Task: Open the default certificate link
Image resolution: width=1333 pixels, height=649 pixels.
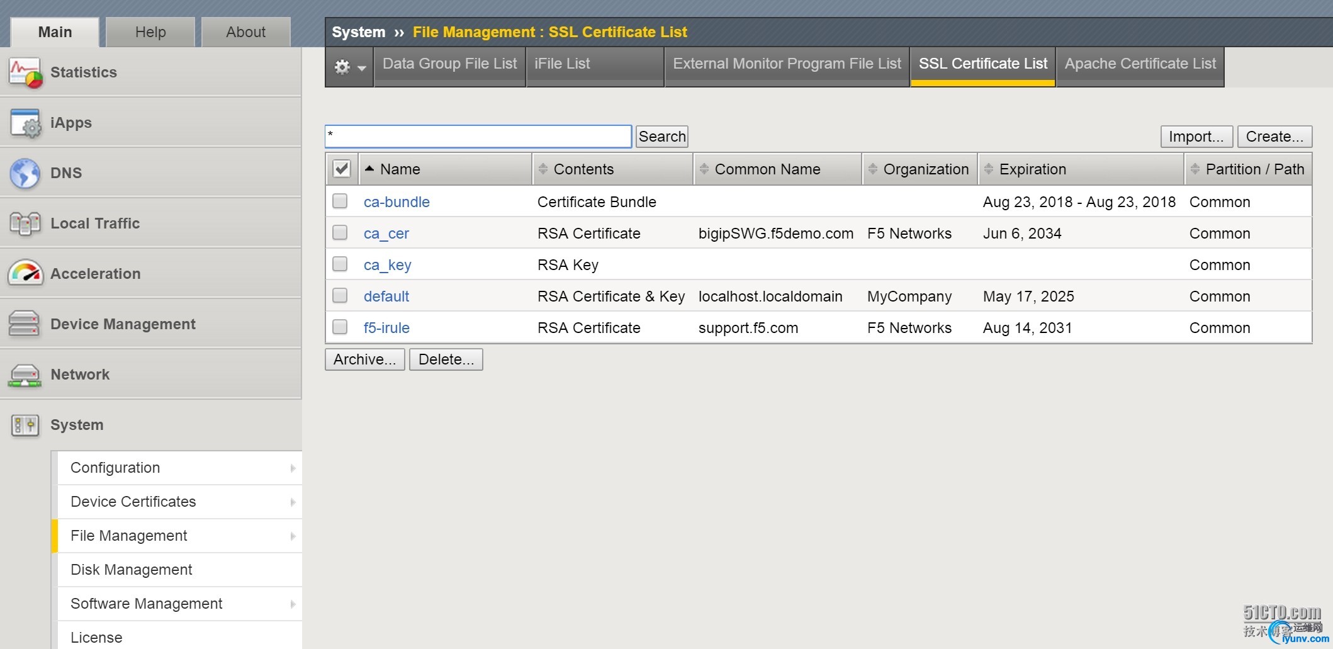Action: 386,296
